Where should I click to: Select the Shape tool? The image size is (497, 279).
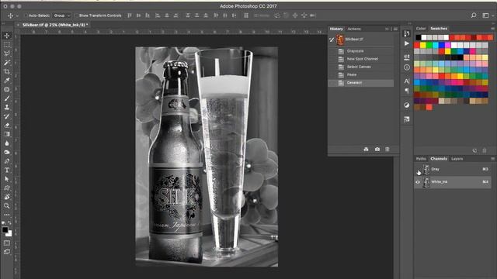click(x=7, y=188)
